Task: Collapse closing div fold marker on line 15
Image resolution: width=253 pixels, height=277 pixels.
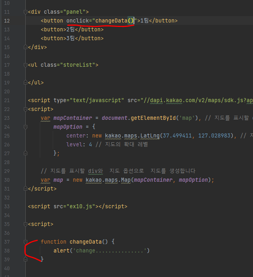Action: point(25,47)
